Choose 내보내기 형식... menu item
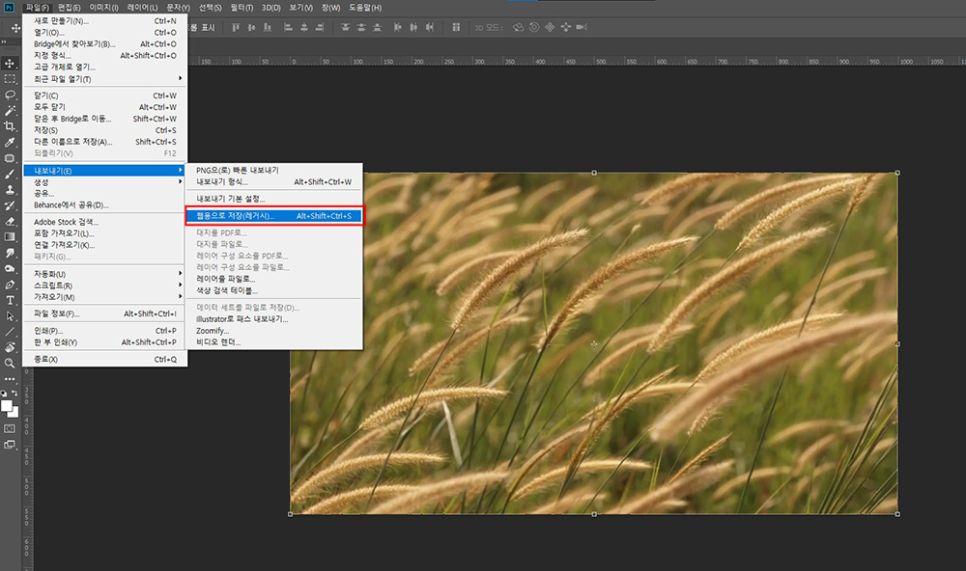Viewport: 966px width, 571px height. 274,181
